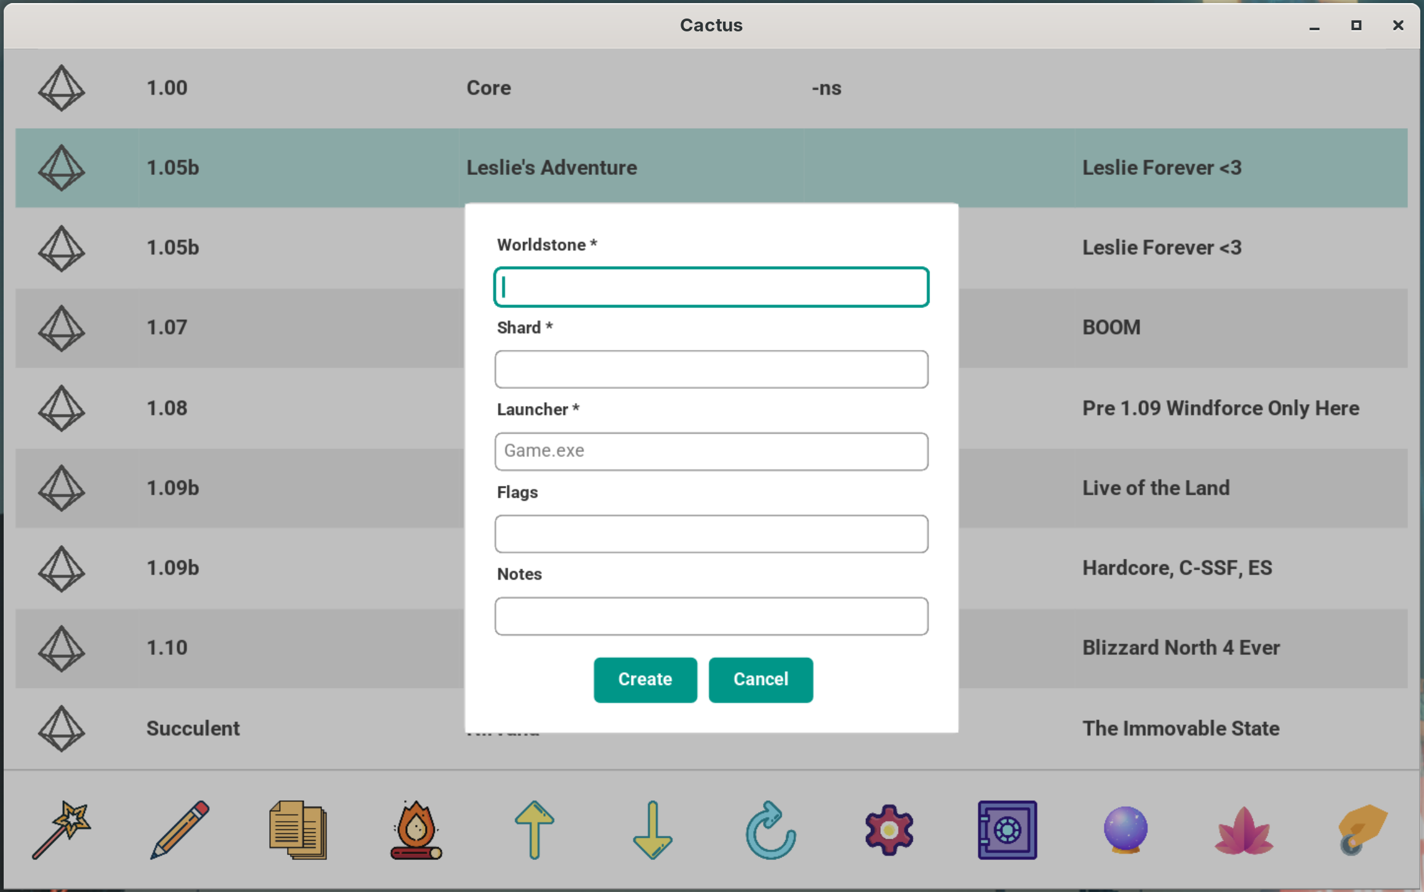Click the pink lotus flower icon
The width and height of the screenshot is (1424, 892).
[x=1244, y=831]
